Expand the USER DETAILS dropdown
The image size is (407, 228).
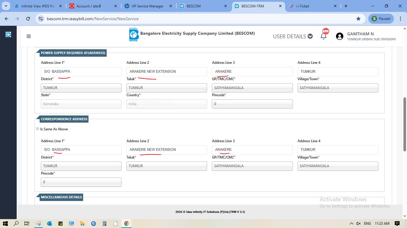(x=293, y=36)
